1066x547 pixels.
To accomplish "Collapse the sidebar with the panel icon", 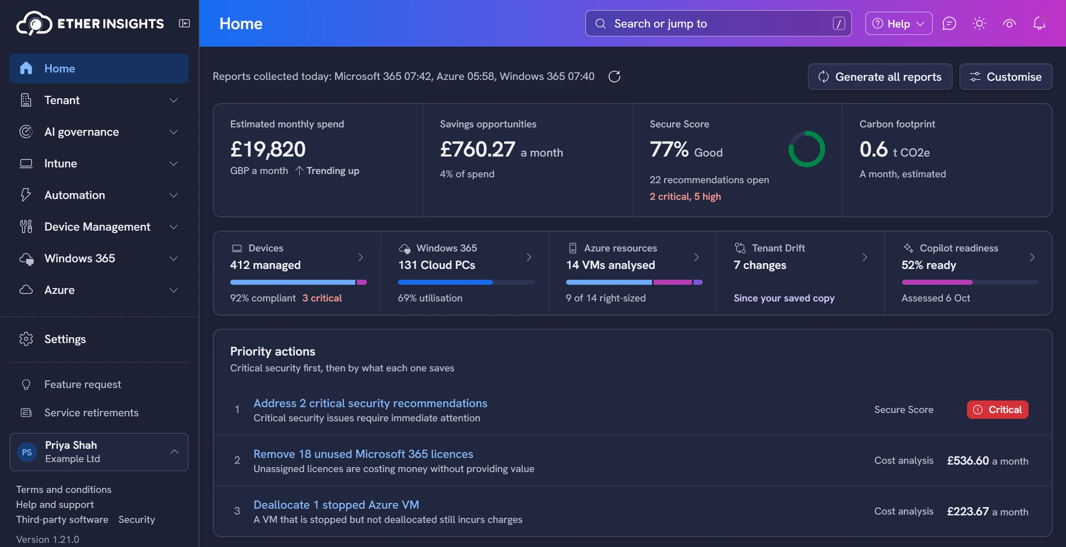I will tap(184, 23).
